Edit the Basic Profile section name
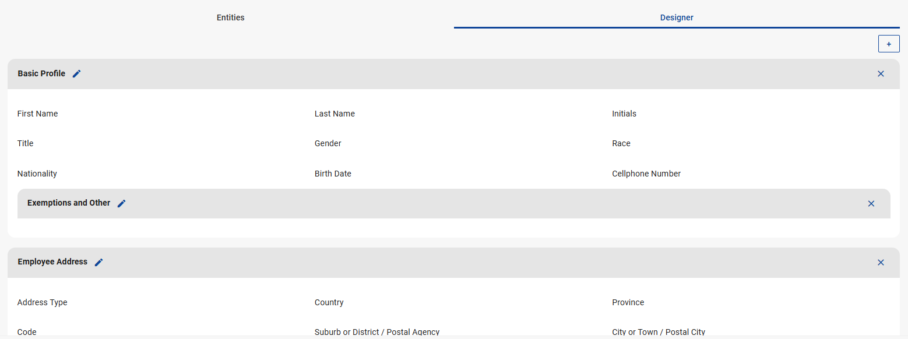The height and width of the screenshot is (339, 908). pos(77,74)
